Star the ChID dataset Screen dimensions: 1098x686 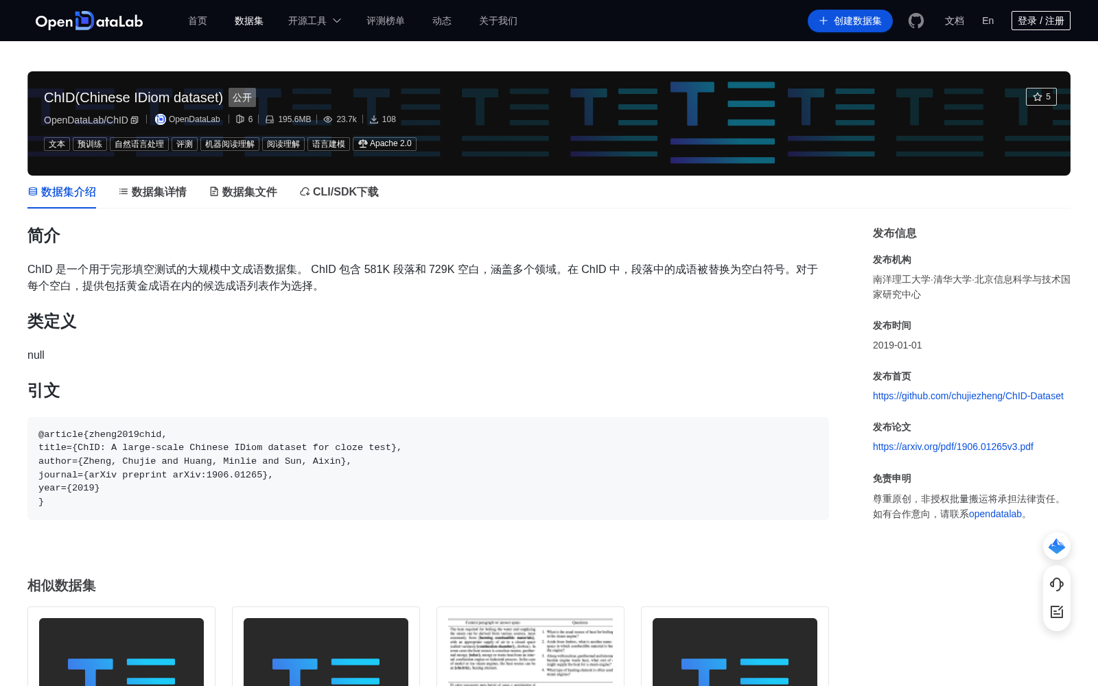click(x=1041, y=97)
